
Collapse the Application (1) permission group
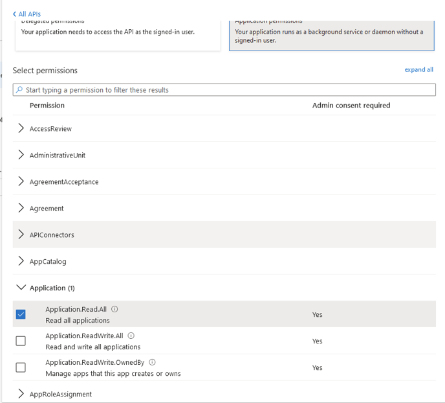[21, 288]
